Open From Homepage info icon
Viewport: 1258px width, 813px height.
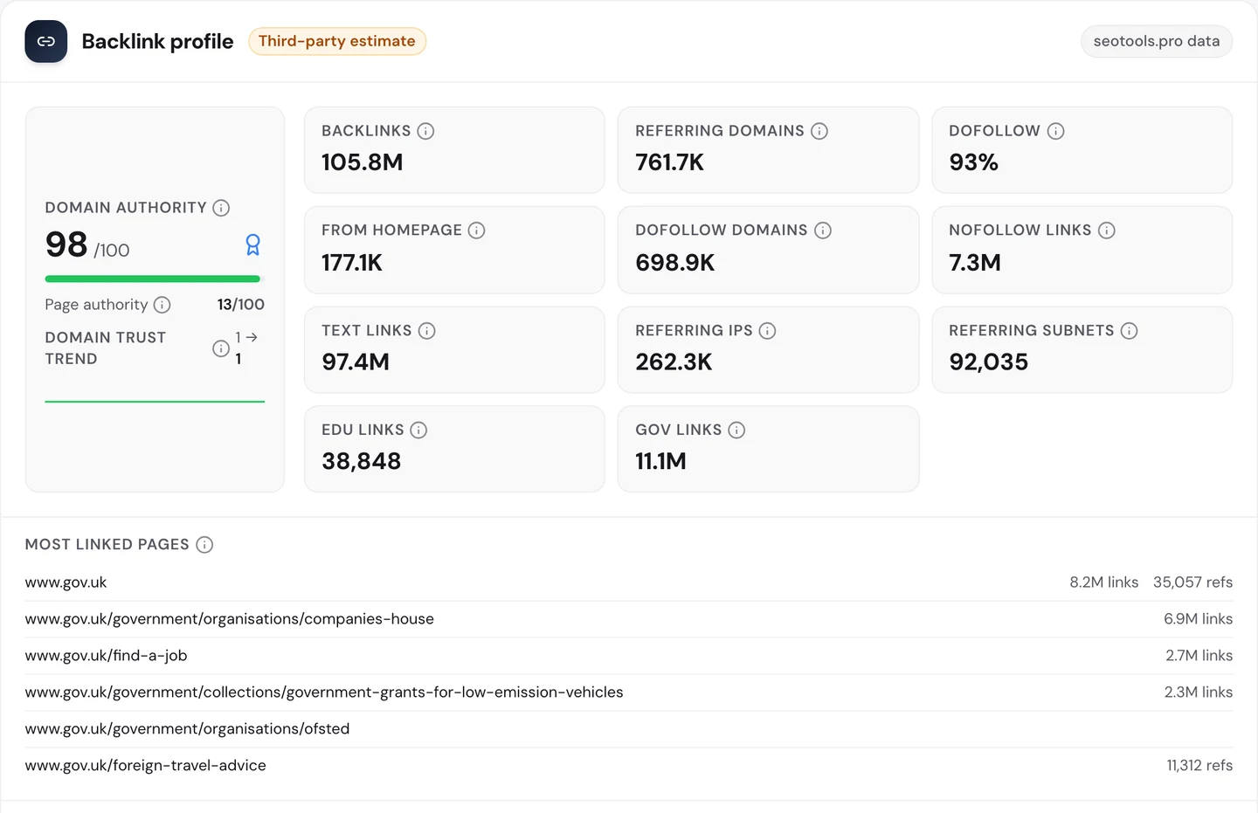[x=476, y=231]
